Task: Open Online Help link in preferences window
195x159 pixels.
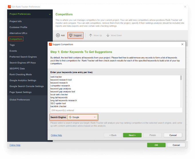Action: [15, 145]
